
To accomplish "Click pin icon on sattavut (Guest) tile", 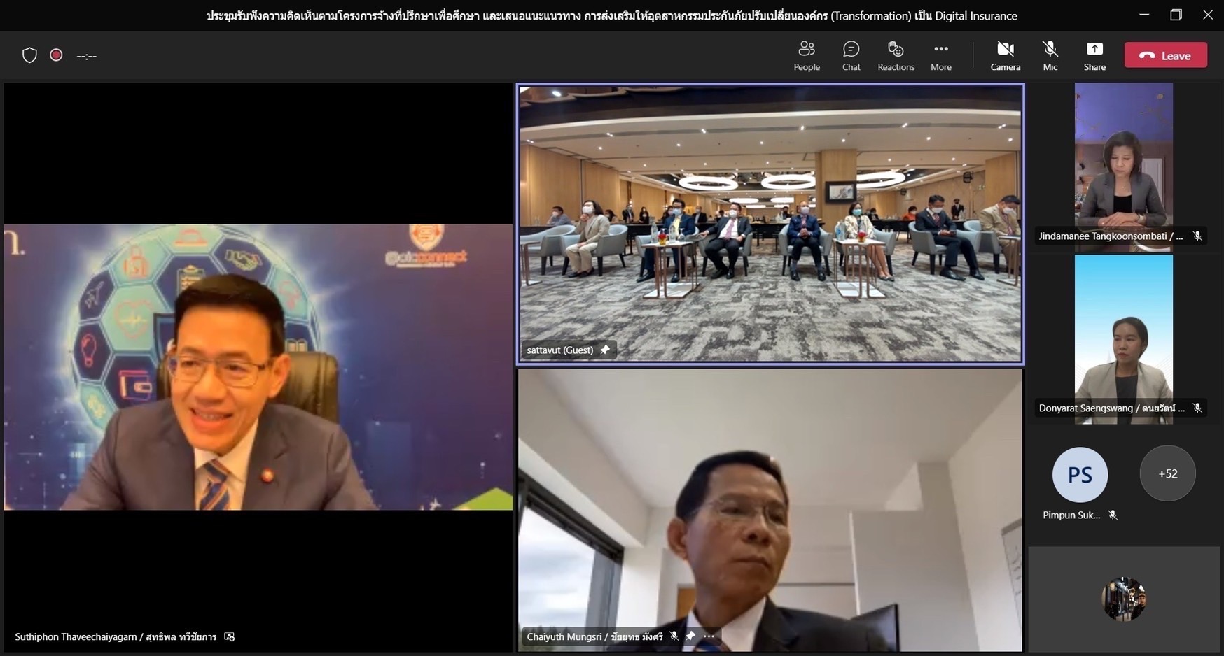I will click(x=605, y=350).
